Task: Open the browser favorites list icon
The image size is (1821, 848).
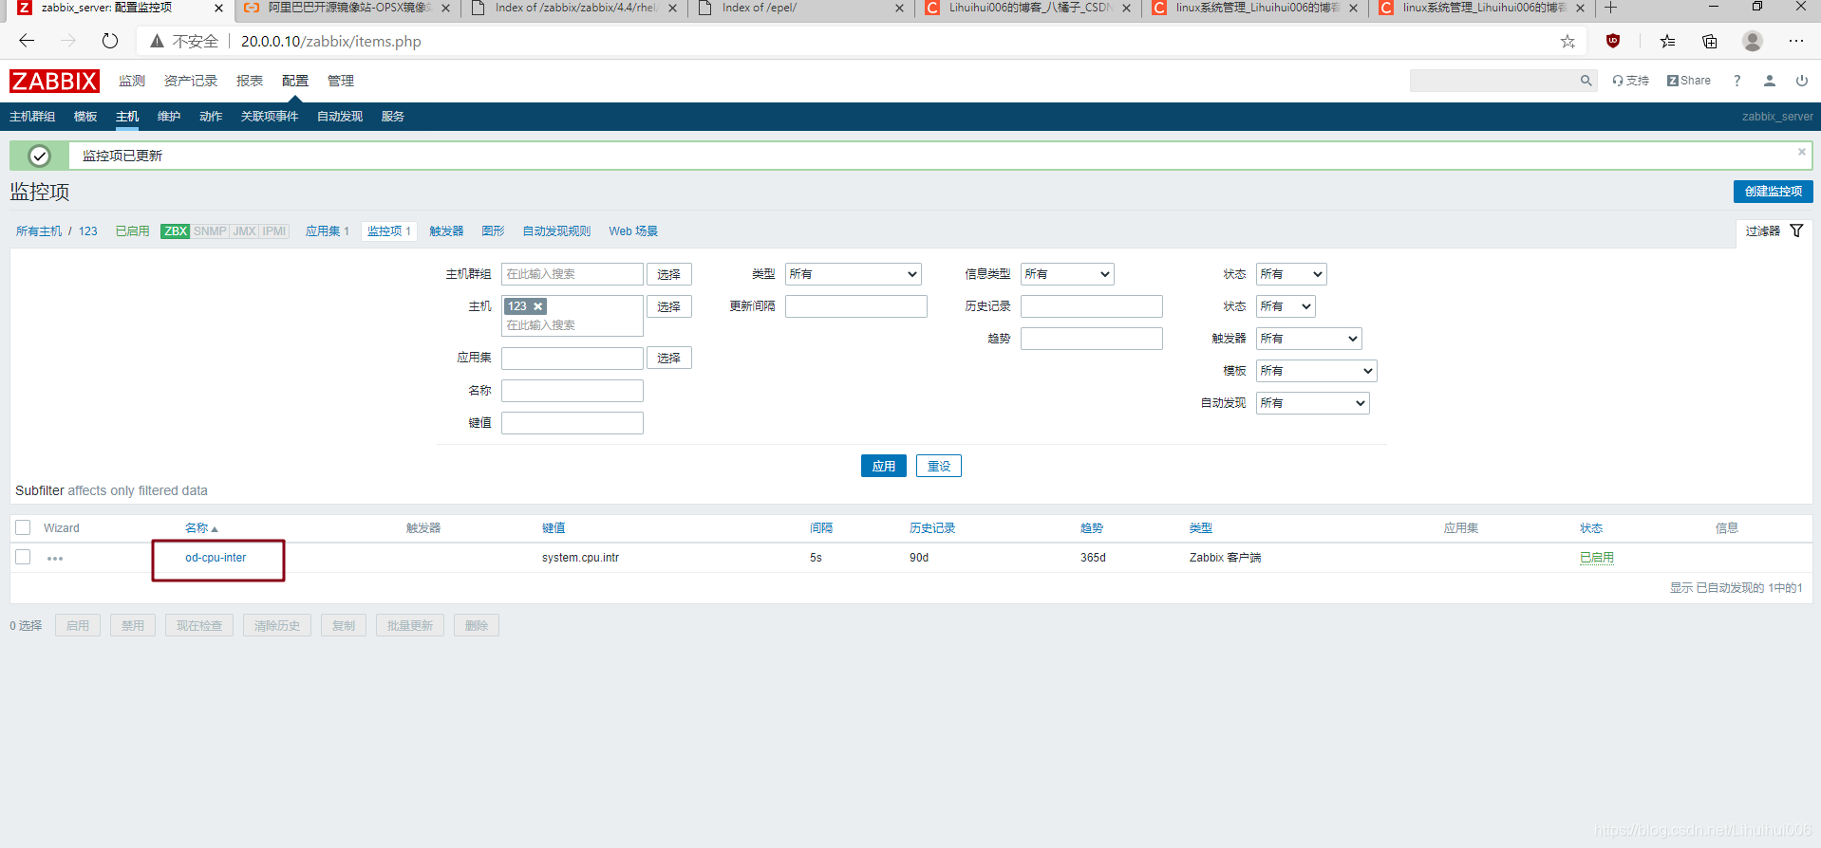Action: [x=1667, y=41]
